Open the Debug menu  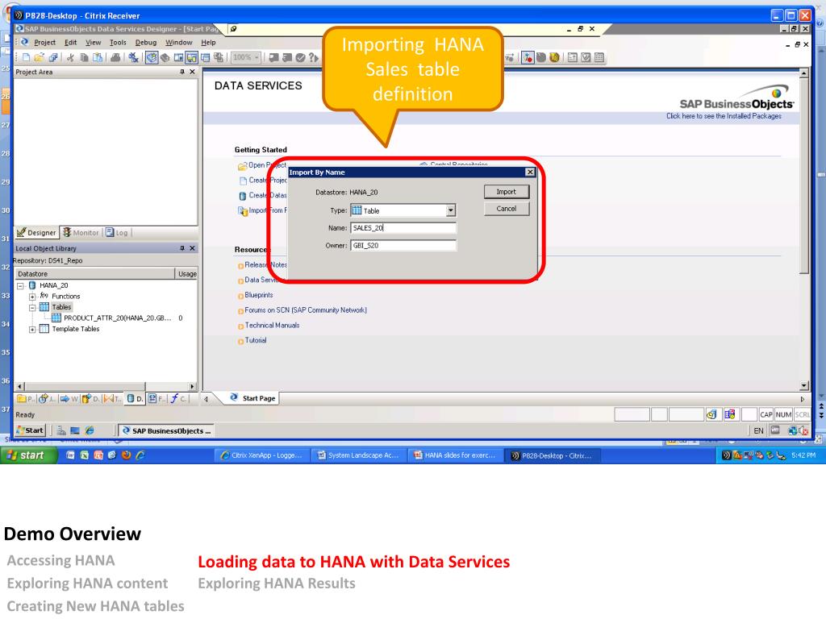coord(146,43)
